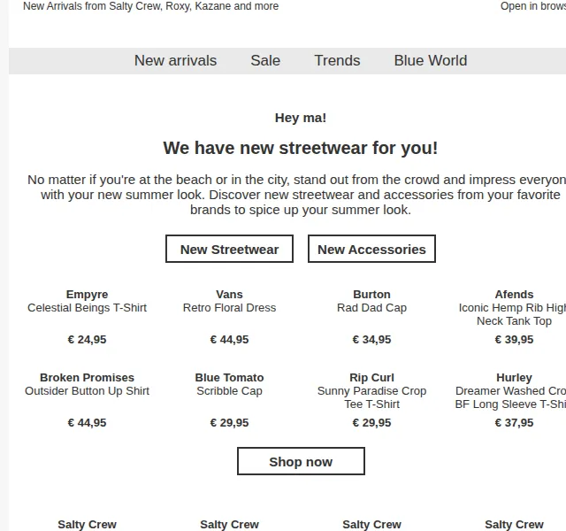The width and height of the screenshot is (566, 531).
Task: Go to the Sale section
Action: [265, 61]
